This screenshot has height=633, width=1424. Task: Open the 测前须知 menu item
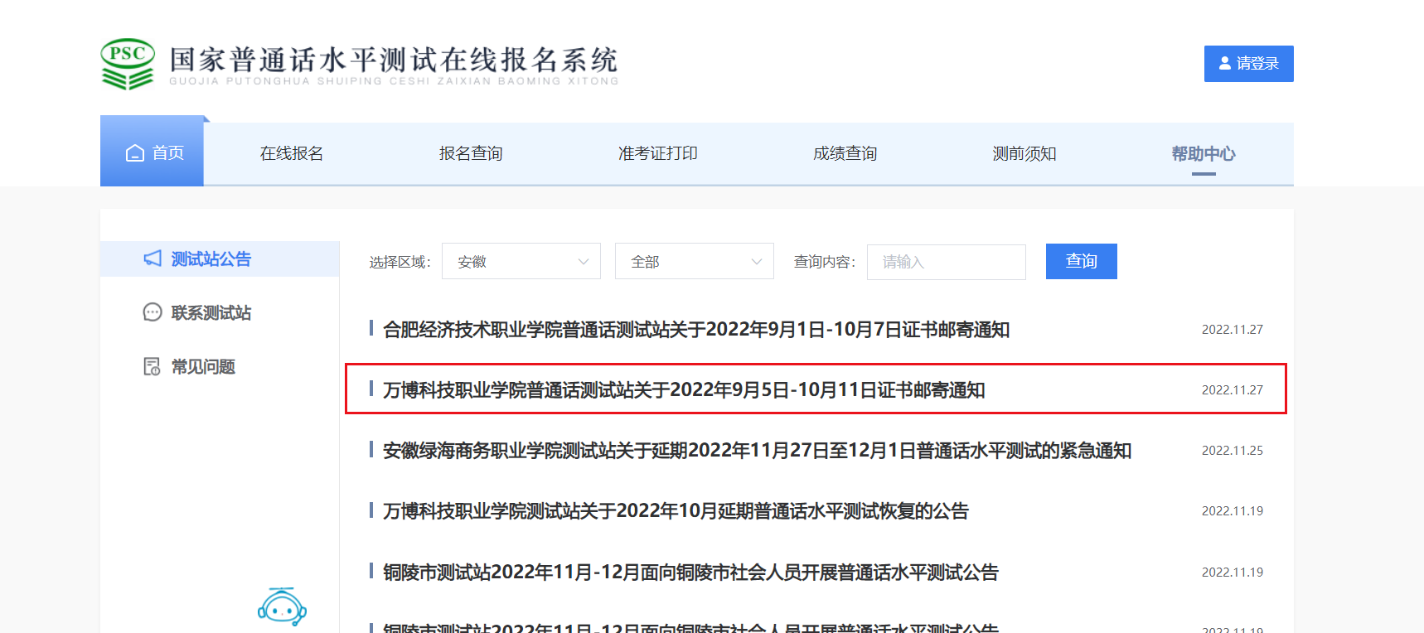1024,153
